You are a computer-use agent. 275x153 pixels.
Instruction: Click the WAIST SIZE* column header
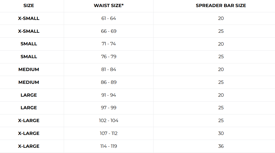point(109,6)
